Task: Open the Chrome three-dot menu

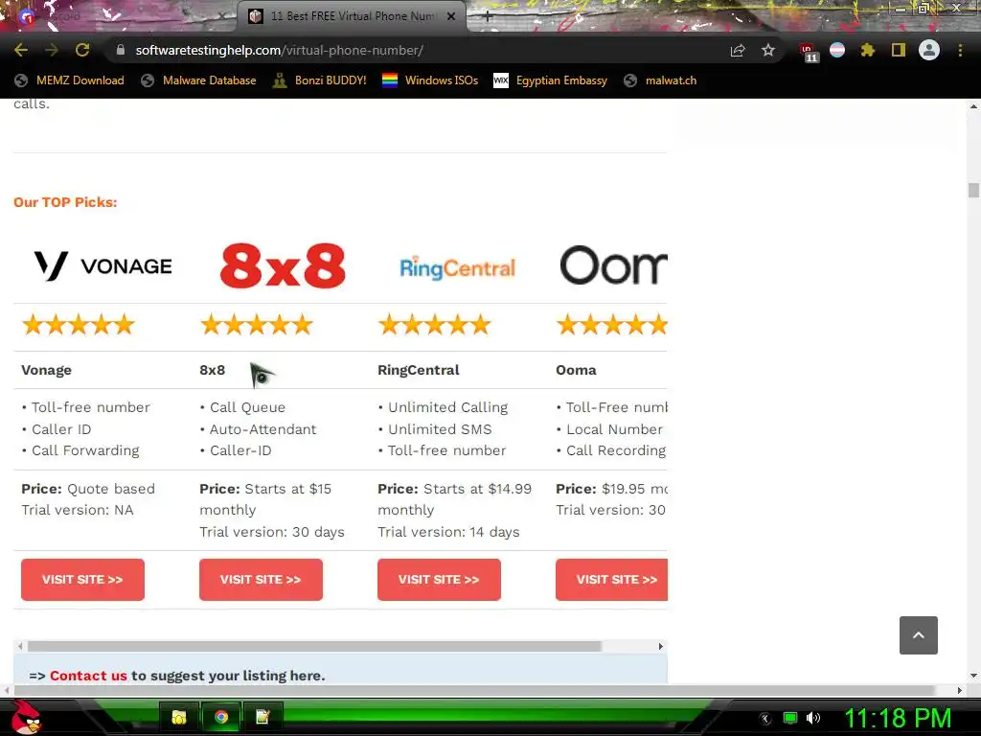Action: pos(960,50)
